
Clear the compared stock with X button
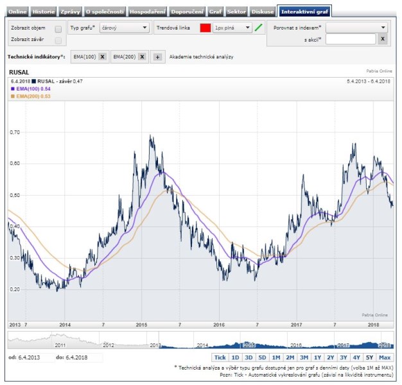[x=382, y=39]
